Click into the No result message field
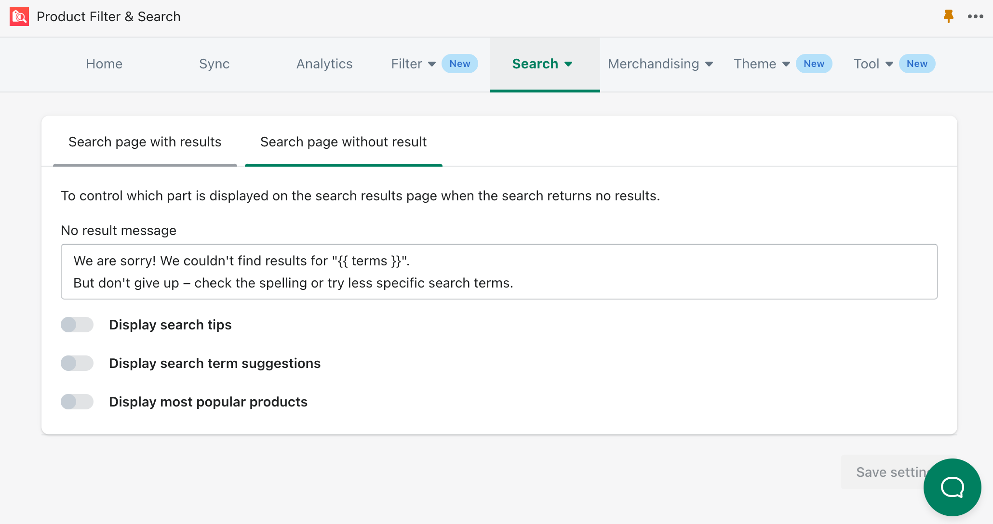Screen dimensions: 993x524 pos(499,272)
